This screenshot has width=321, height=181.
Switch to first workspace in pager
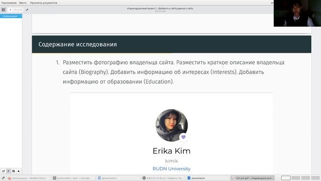click(x=286, y=178)
